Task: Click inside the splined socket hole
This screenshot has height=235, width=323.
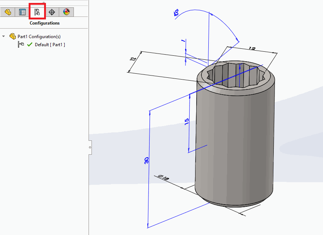Action: [235, 76]
